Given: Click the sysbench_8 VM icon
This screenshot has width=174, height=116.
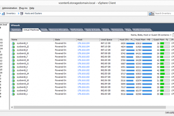Looking at the screenshot, I should click(x=13, y=50).
